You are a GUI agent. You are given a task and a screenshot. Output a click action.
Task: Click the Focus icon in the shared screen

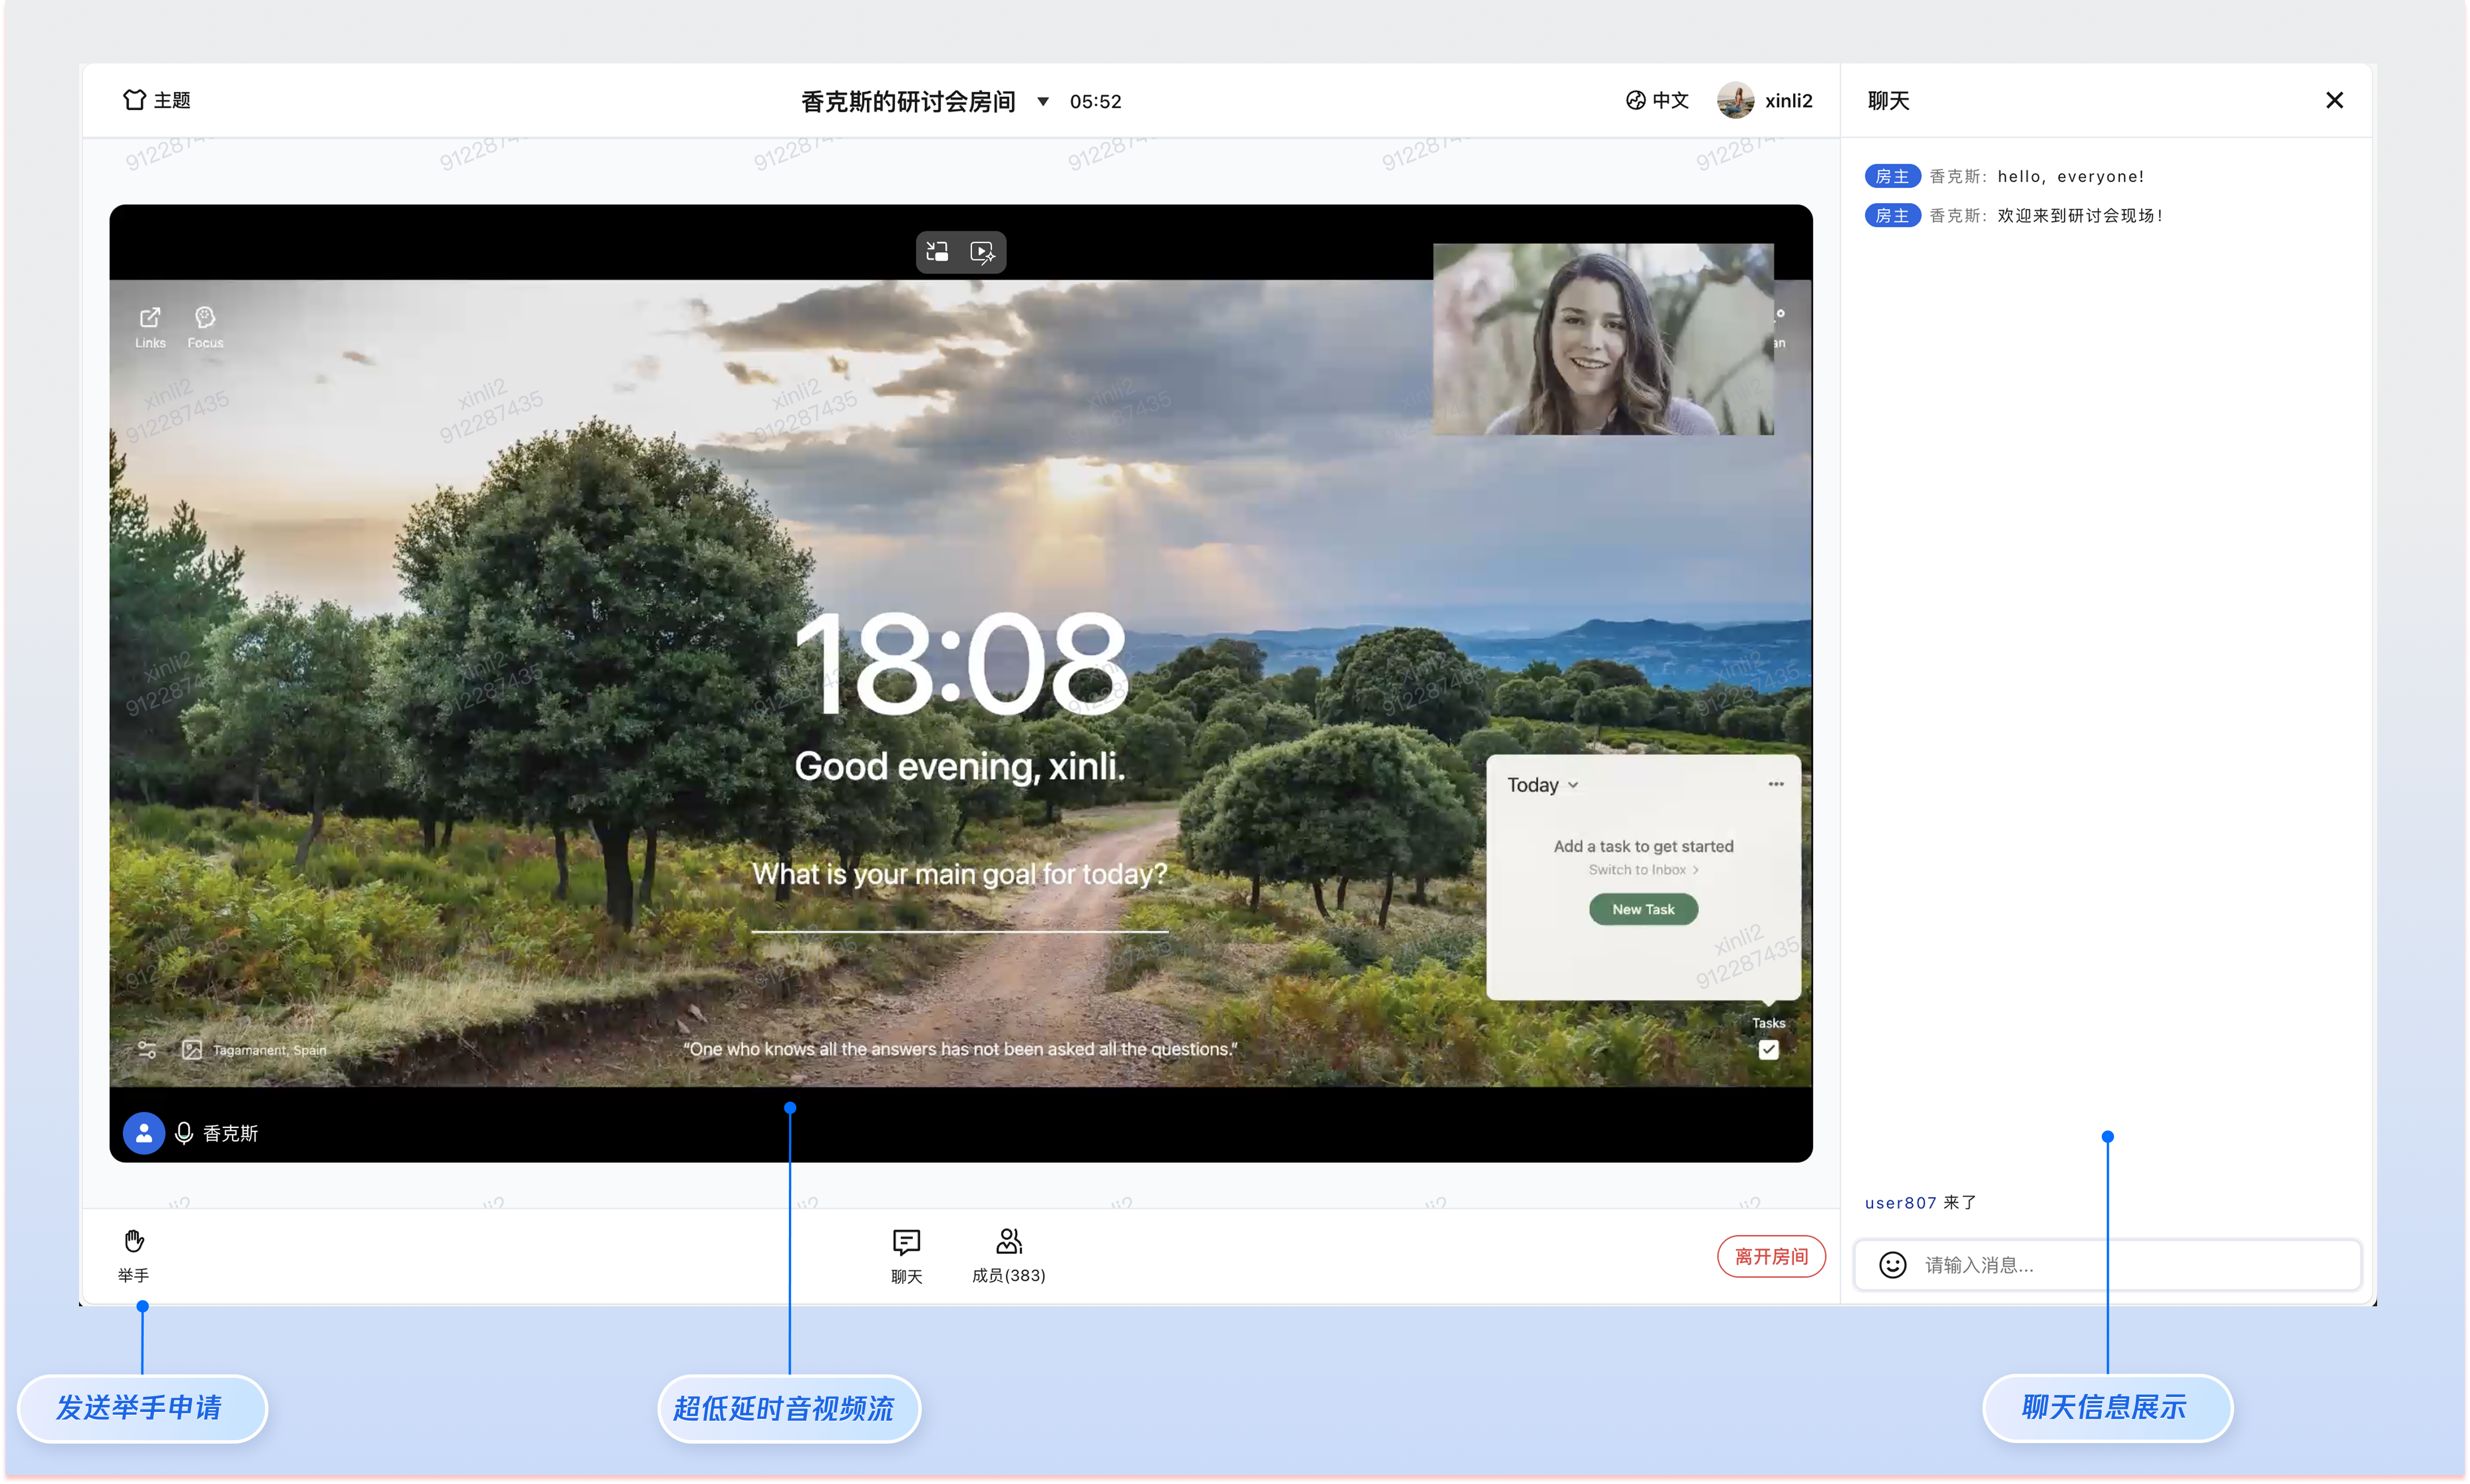coord(205,318)
